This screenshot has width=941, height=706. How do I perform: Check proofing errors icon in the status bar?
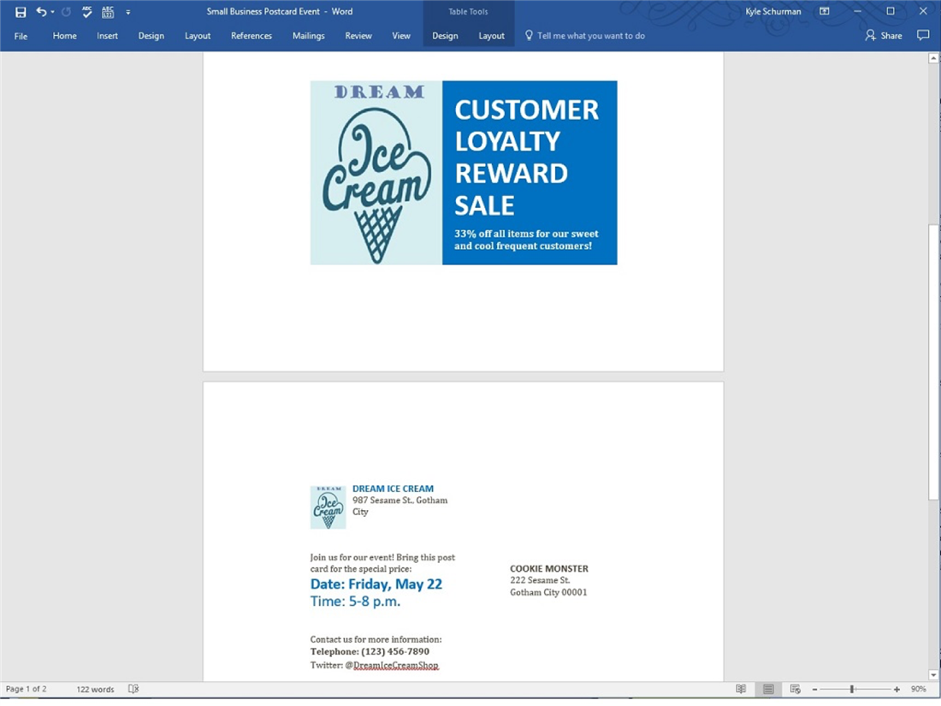[x=133, y=688]
